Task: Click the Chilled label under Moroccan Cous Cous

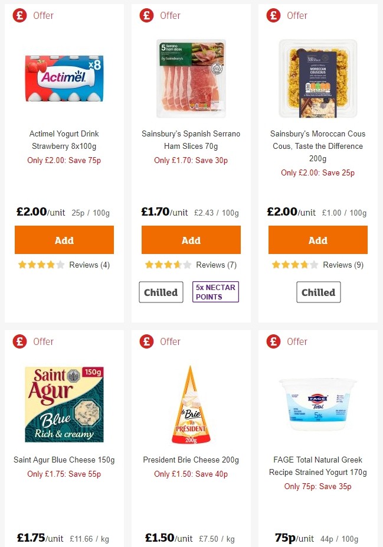Action: 318,292
